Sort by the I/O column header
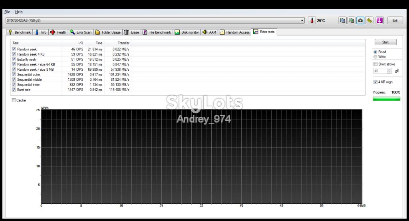Viewport: 409px width, 221px height. [x=73, y=43]
